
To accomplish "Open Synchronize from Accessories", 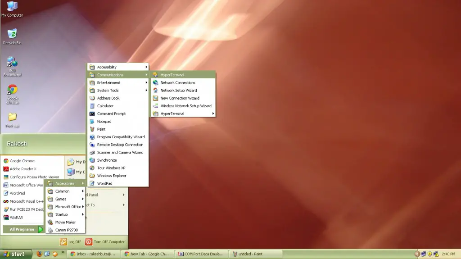I will [x=118, y=160].
